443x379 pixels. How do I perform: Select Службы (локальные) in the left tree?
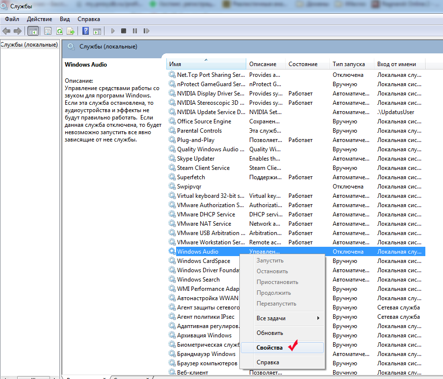pyautogui.click(x=29, y=45)
